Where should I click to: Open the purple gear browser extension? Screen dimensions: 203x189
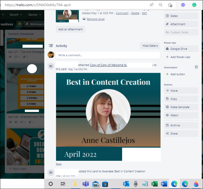pyautogui.click(x=183, y=5)
